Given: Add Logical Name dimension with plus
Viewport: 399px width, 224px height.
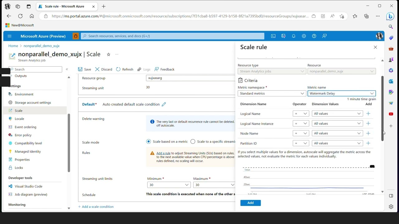Looking at the screenshot, I should point(368,114).
